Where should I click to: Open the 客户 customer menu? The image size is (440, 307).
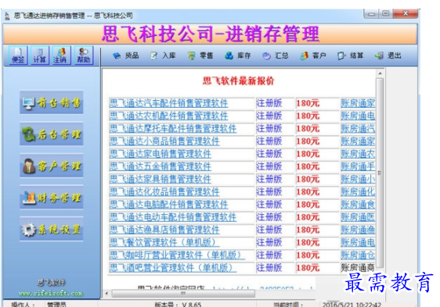point(313,55)
